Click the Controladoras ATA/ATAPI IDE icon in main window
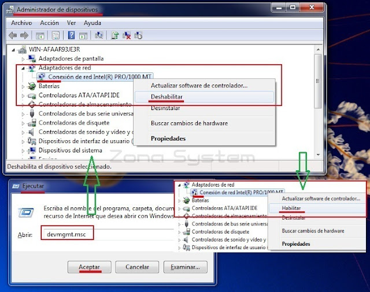The image size is (370, 292). tap(32, 95)
